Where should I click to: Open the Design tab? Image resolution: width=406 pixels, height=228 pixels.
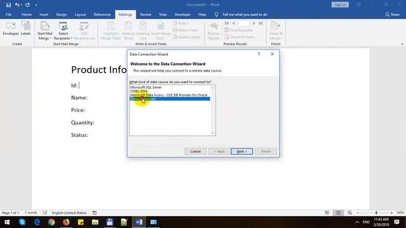(62, 15)
